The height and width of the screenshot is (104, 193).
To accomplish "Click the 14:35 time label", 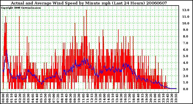I will pos(109,98).
